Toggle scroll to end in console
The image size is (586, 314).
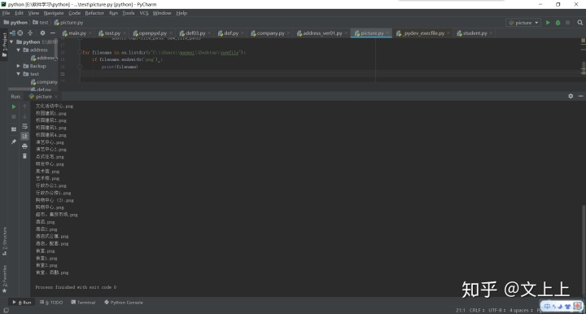(24, 136)
